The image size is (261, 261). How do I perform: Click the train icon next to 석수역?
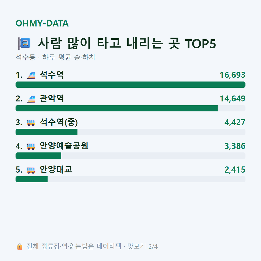(31, 75)
